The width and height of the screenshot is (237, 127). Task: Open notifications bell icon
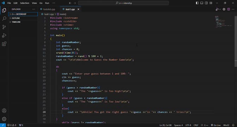233,125
